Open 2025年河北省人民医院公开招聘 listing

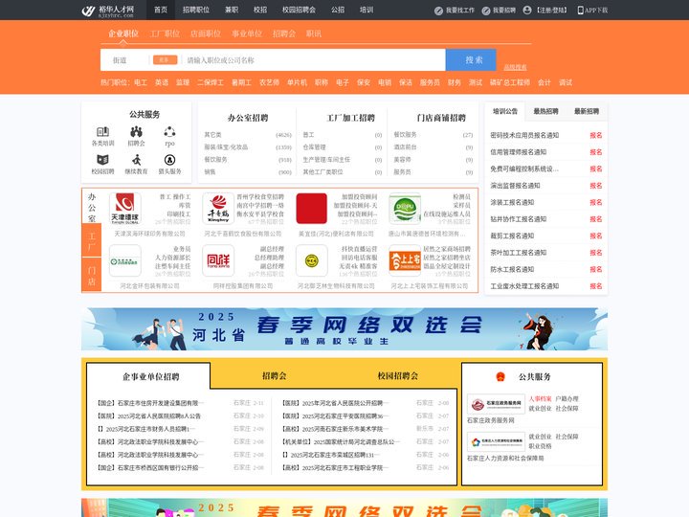[x=336, y=403]
